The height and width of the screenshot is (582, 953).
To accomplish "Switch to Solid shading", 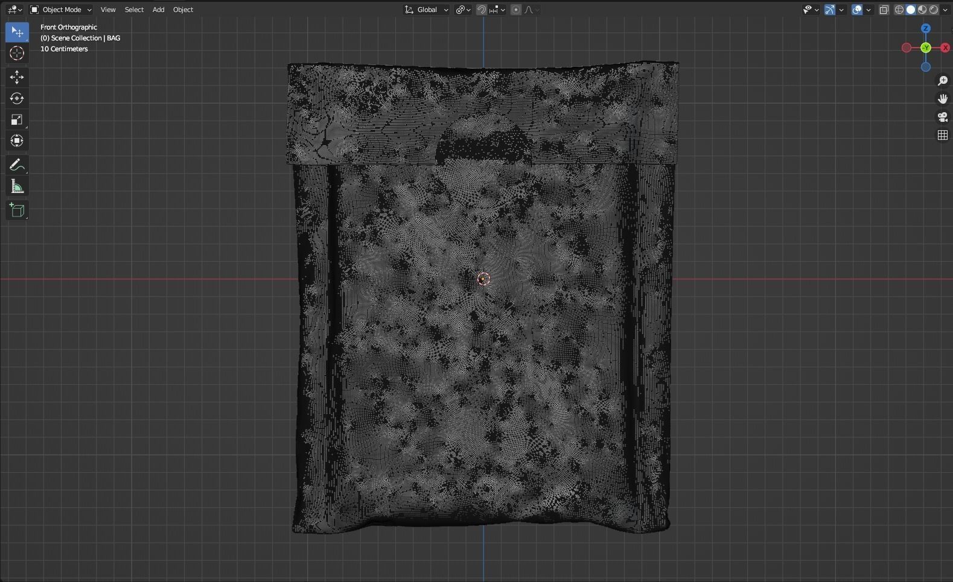I will coord(911,10).
